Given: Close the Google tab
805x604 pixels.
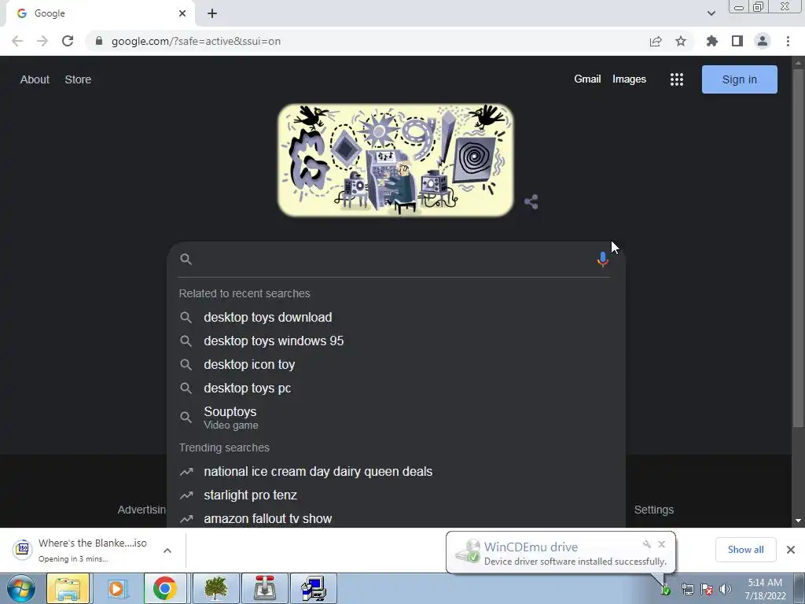Looking at the screenshot, I should pos(182,13).
